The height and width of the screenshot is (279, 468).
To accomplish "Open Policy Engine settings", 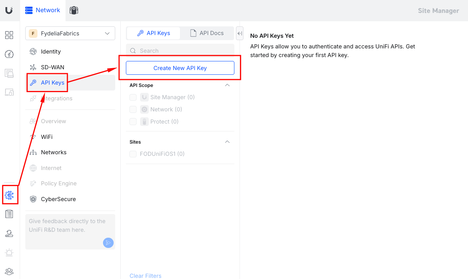I will (x=70, y=183).
